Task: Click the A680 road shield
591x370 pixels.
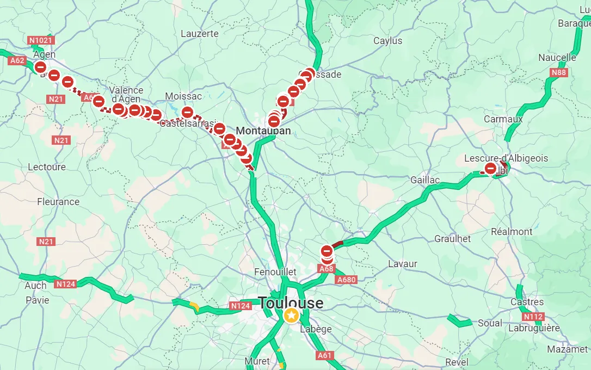Action: pyautogui.click(x=347, y=280)
